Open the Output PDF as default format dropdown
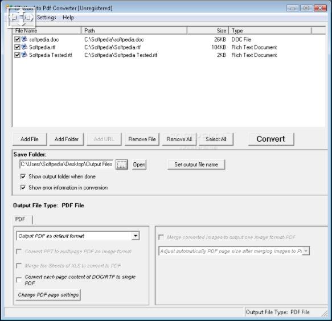The image size is (332, 321). point(136,236)
